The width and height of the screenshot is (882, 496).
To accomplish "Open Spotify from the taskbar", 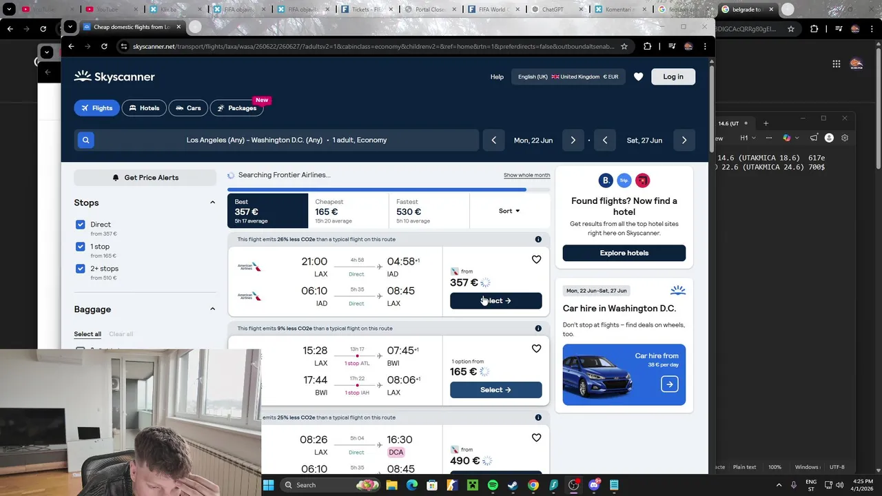I will [493, 485].
